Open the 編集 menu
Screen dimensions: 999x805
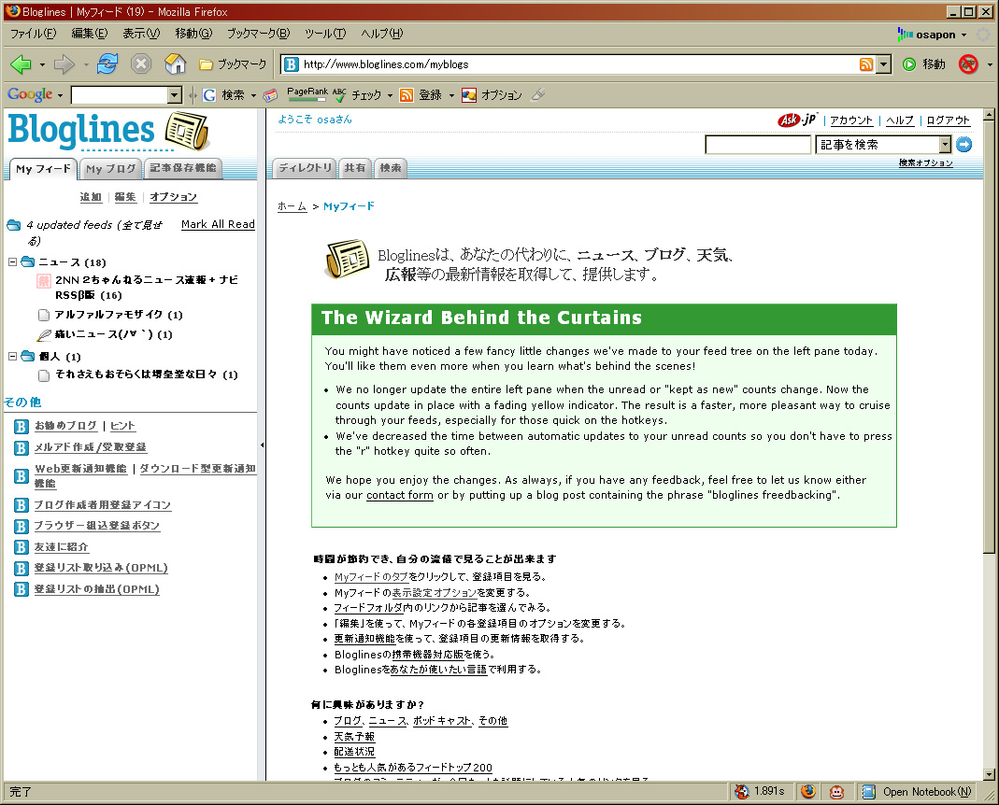point(89,33)
